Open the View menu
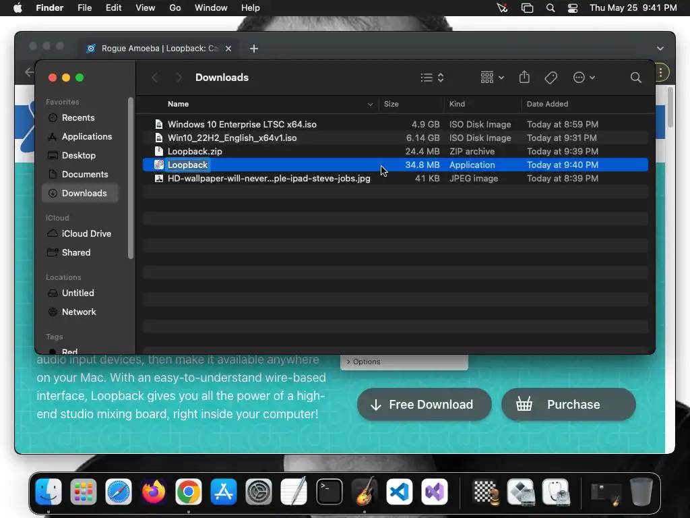 (146, 8)
